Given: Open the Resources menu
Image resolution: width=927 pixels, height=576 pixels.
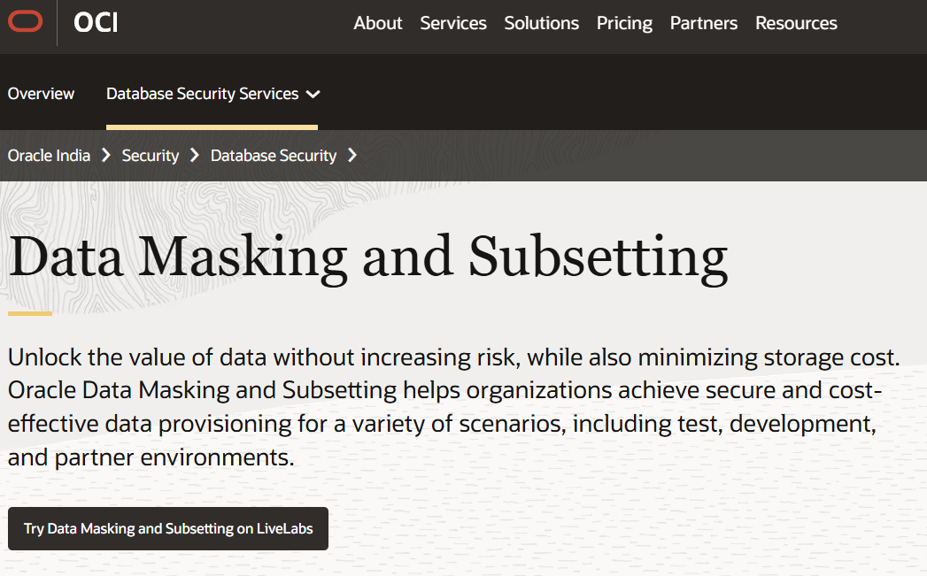Looking at the screenshot, I should click(x=795, y=24).
